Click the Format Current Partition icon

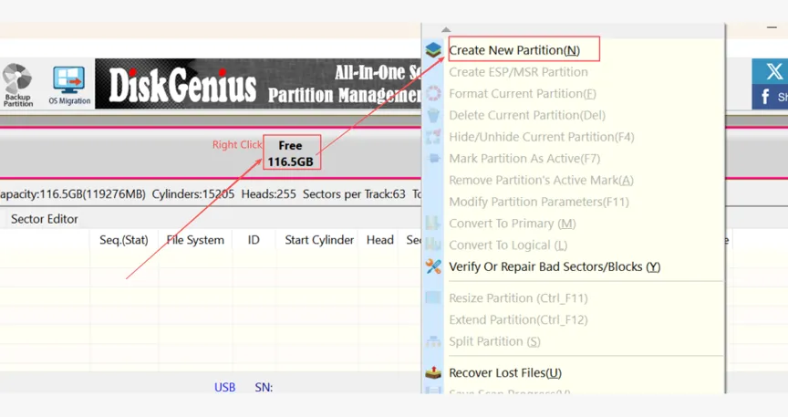coord(432,94)
